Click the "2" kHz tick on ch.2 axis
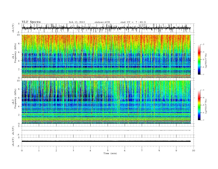Screen dimensions: 218x169 pyautogui.click(x=19, y=115)
